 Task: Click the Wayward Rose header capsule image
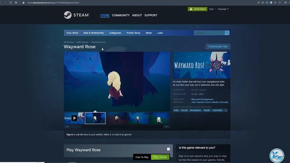pyautogui.click(x=202, y=65)
